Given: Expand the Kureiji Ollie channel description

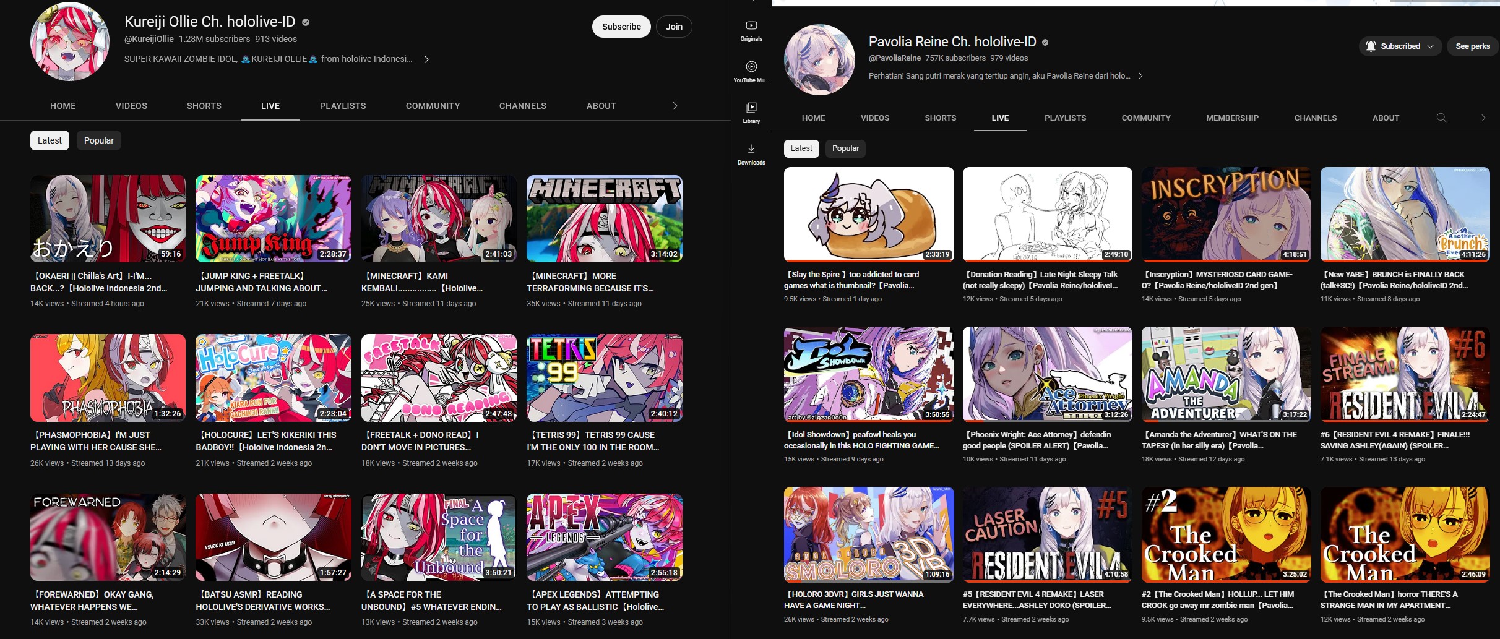Looking at the screenshot, I should click(x=426, y=59).
